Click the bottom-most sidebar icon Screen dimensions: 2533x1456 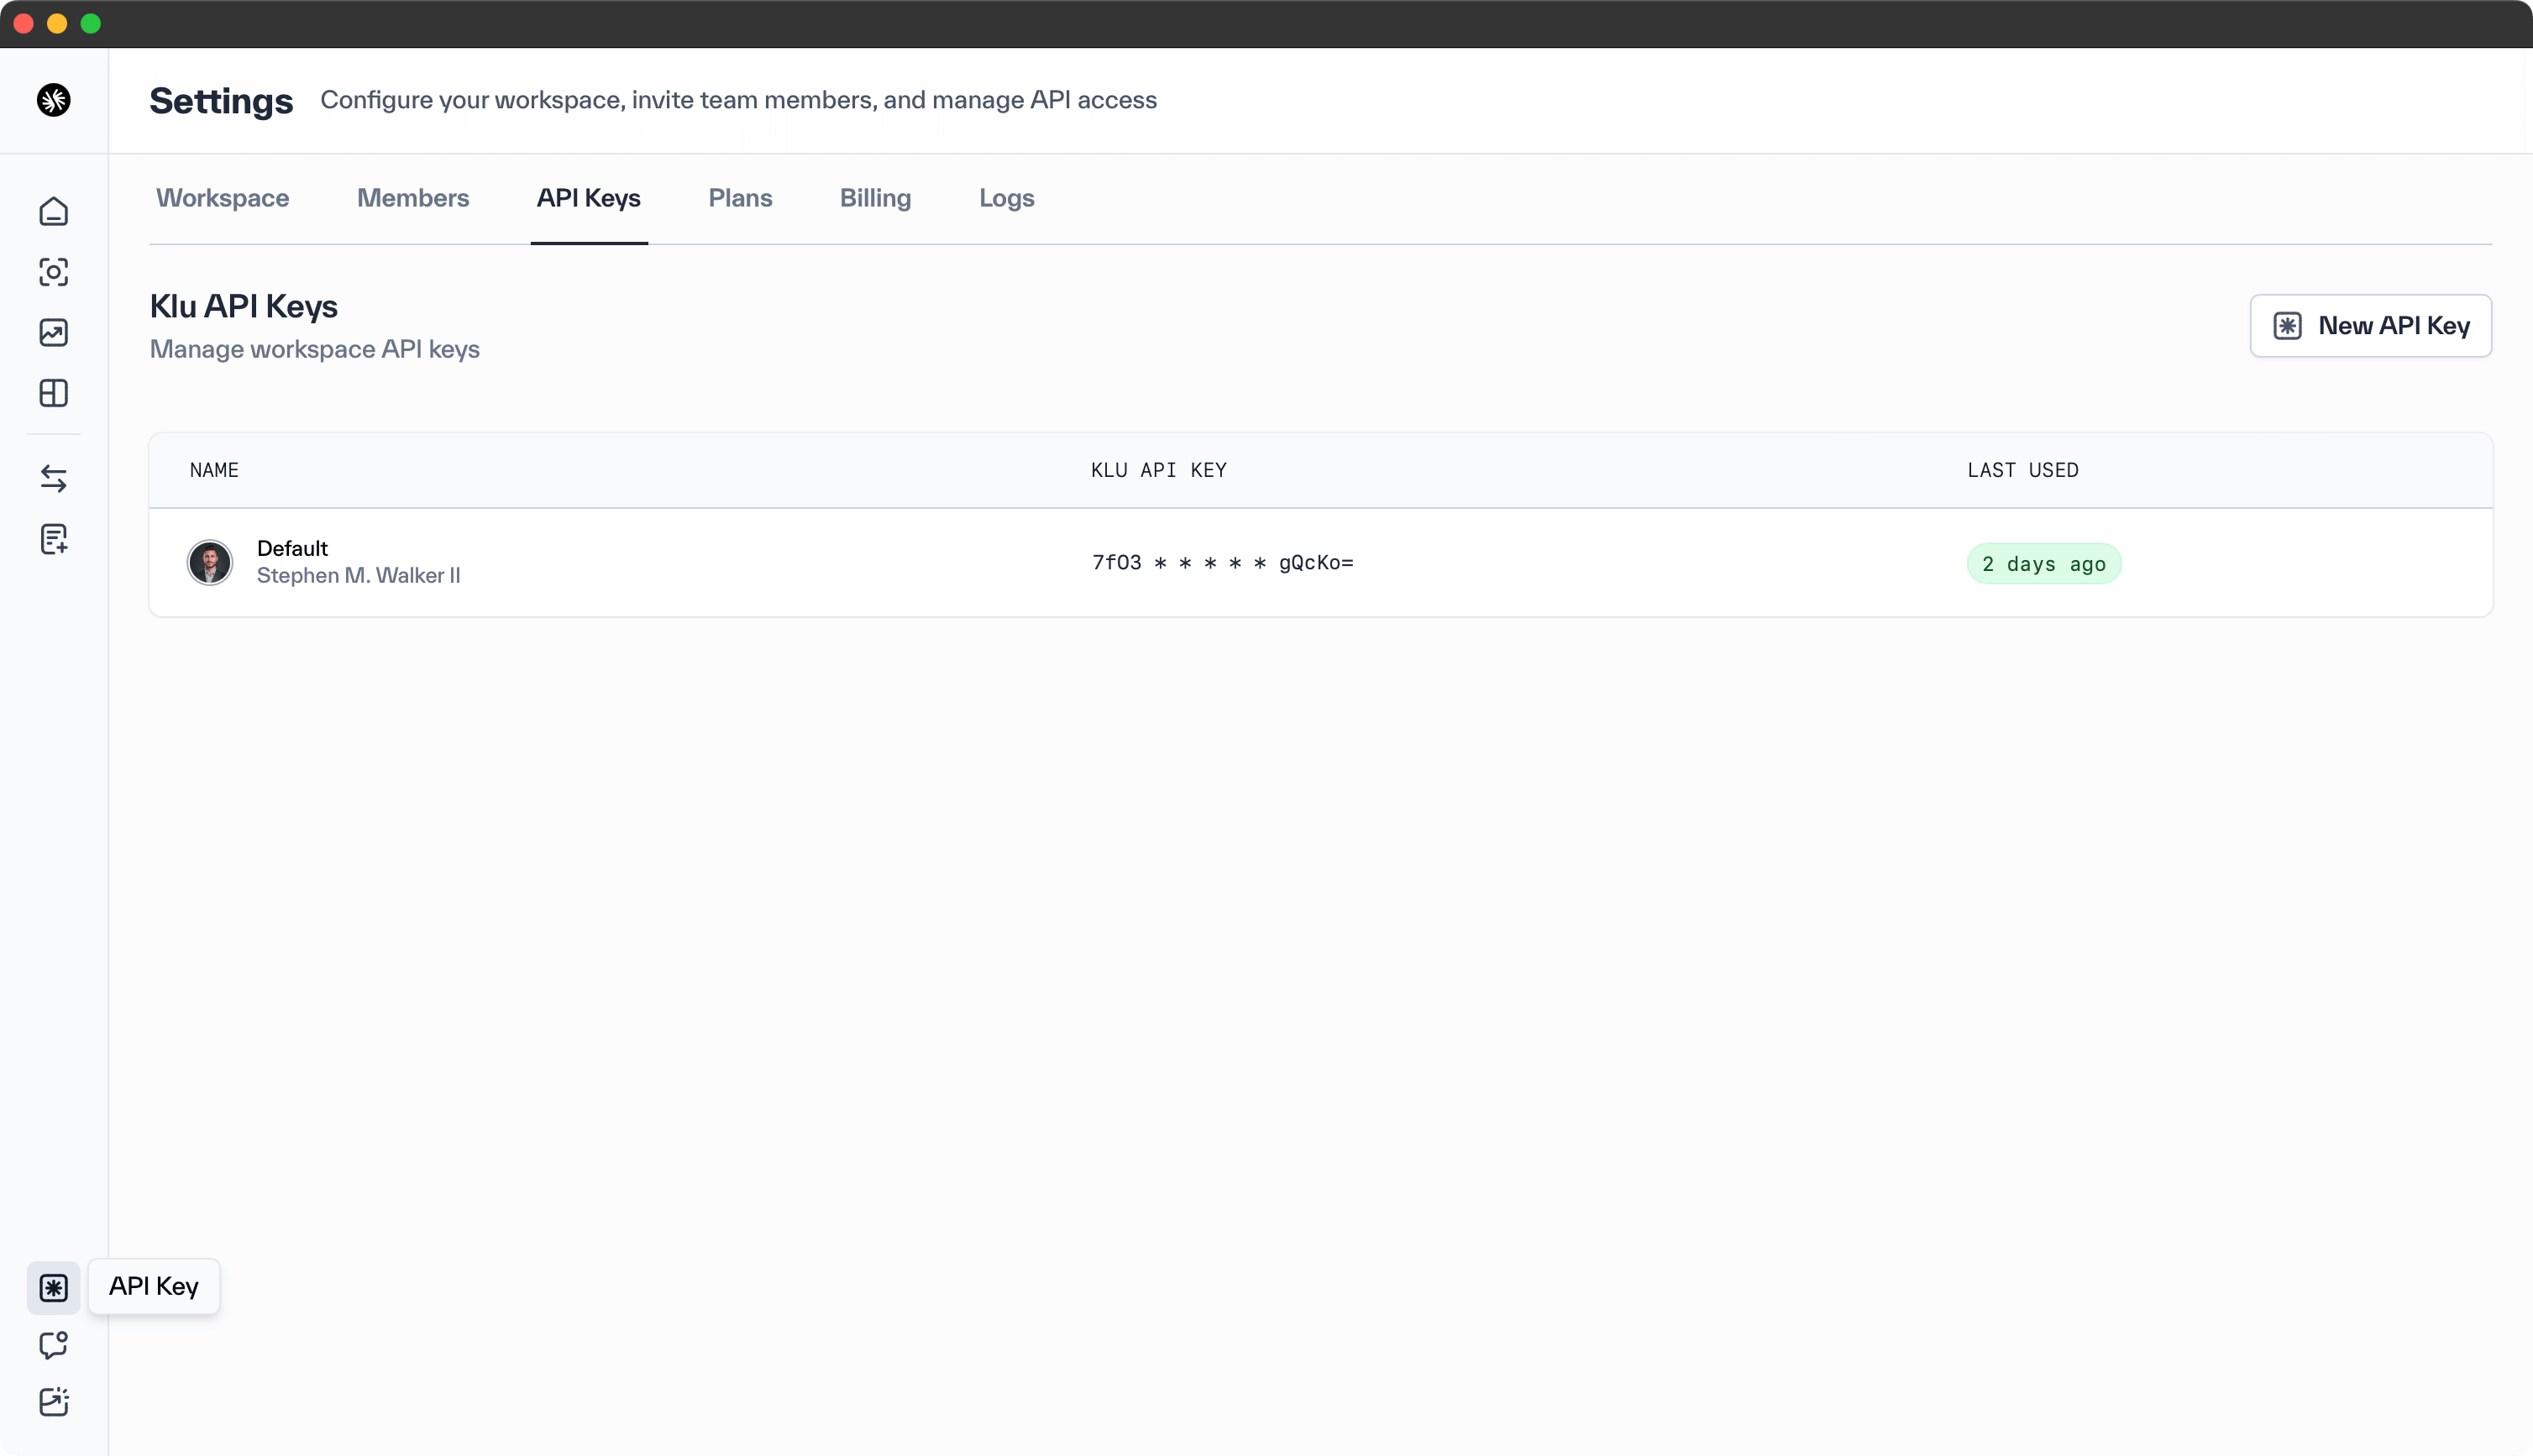[x=54, y=1402]
